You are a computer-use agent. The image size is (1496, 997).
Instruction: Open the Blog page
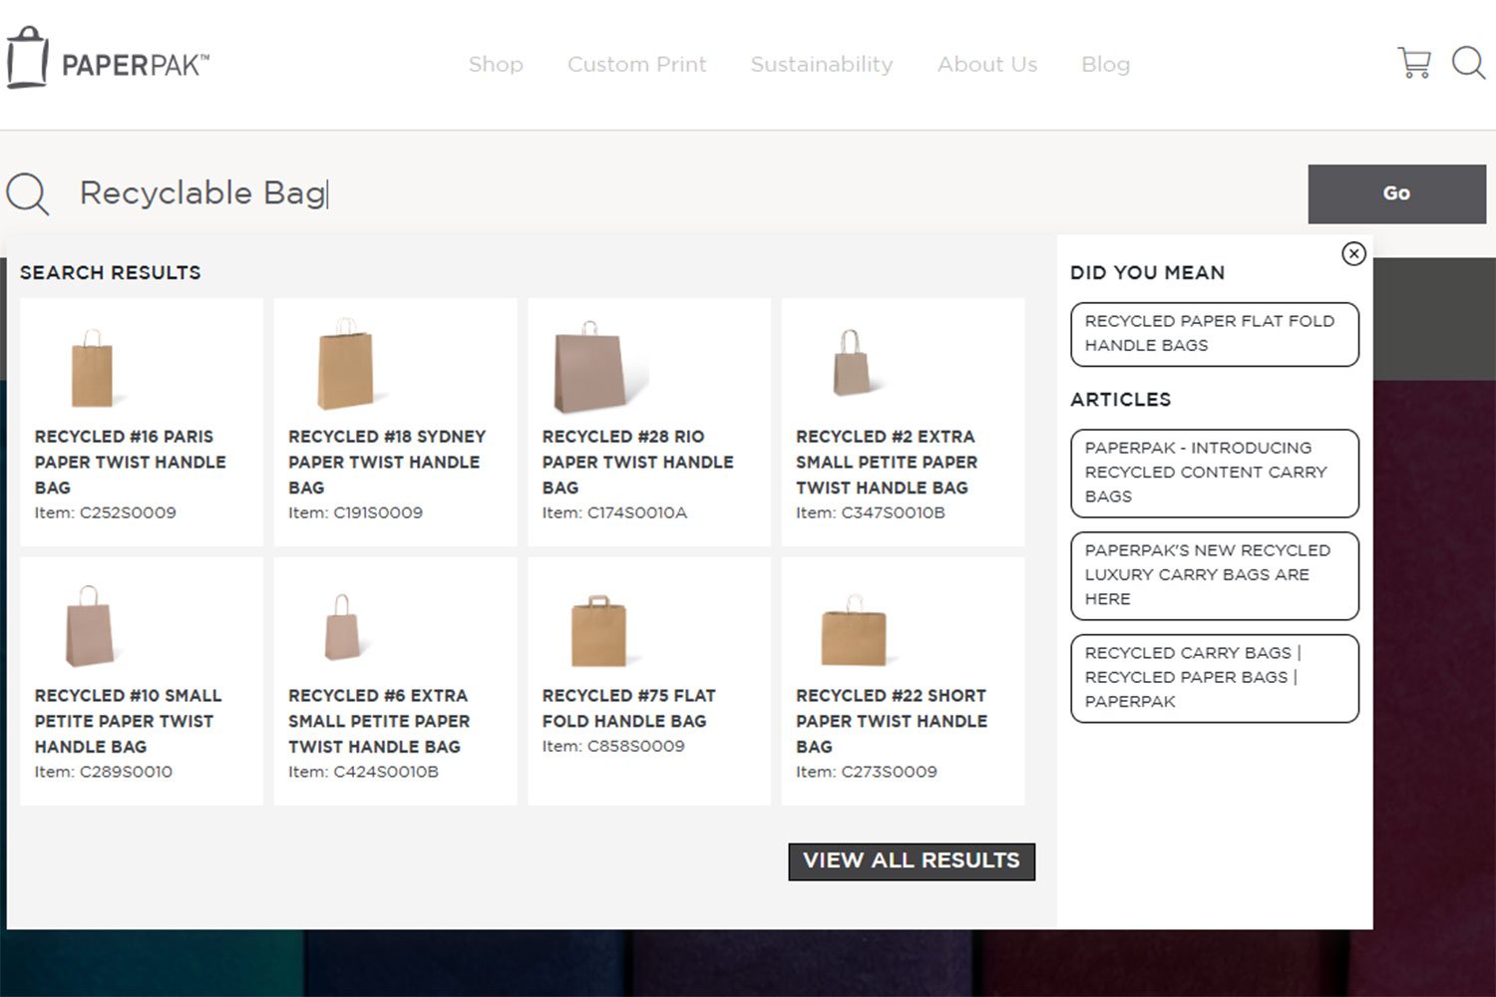click(1105, 65)
